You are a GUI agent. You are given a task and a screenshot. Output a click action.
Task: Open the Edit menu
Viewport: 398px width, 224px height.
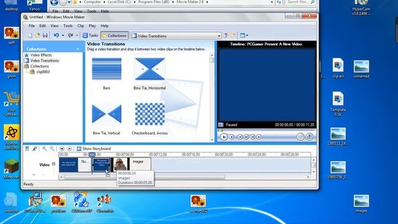42,26
